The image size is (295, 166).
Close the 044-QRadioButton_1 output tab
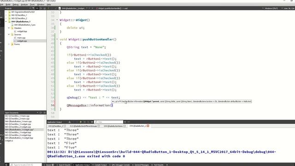(148, 126)
